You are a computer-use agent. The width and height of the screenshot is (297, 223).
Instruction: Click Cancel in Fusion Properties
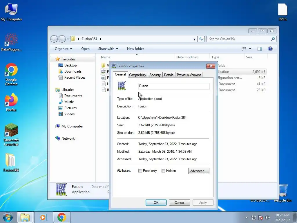[x=179, y=202]
